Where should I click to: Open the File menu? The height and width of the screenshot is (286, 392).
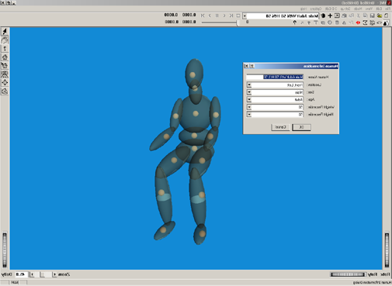coord(387,9)
